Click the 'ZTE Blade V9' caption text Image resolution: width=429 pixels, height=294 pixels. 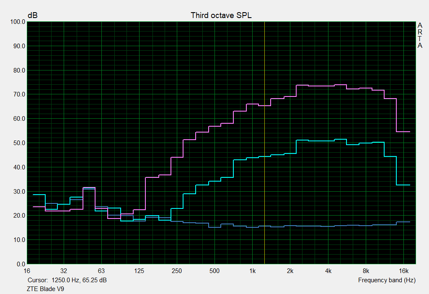(45, 289)
